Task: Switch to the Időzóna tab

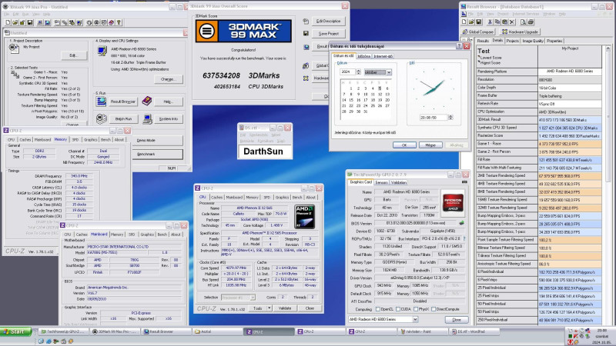Action: [x=363, y=56]
